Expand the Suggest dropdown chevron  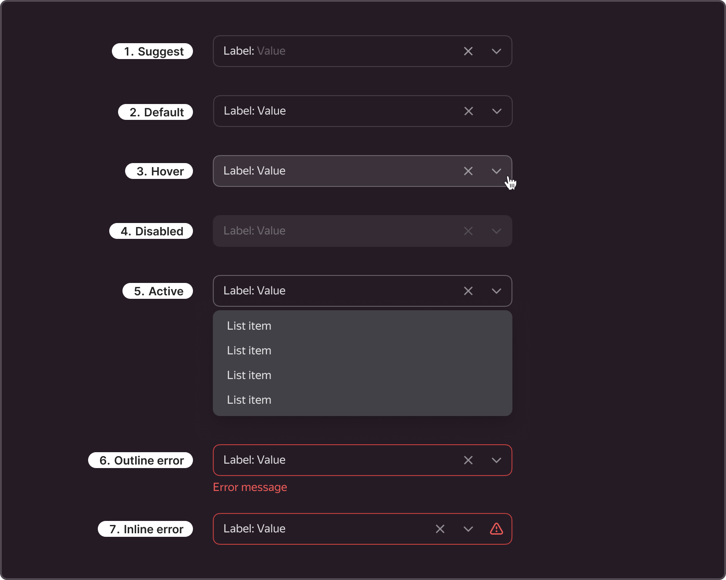pyautogui.click(x=496, y=52)
